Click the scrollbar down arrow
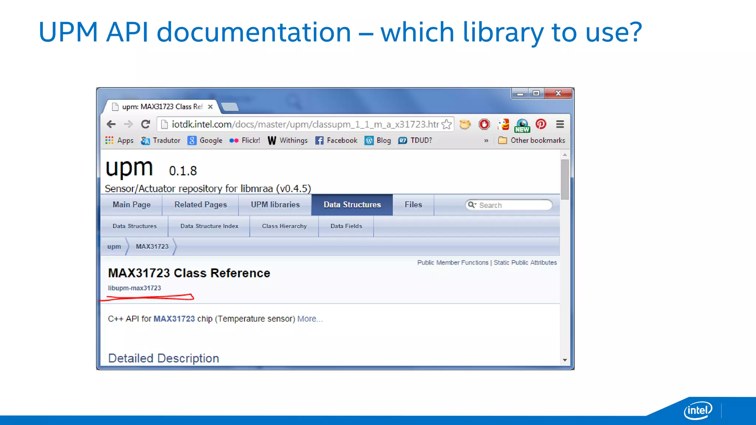Image resolution: width=756 pixels, height=425 pixels. (x=564, y=360)
